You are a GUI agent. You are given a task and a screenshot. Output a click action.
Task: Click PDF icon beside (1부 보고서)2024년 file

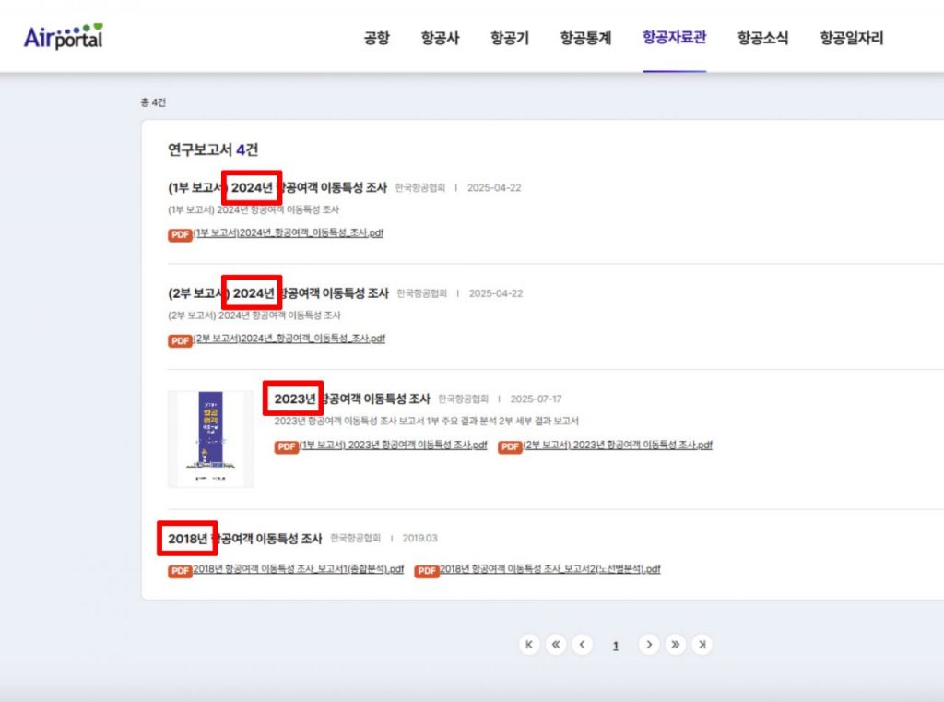180,234
